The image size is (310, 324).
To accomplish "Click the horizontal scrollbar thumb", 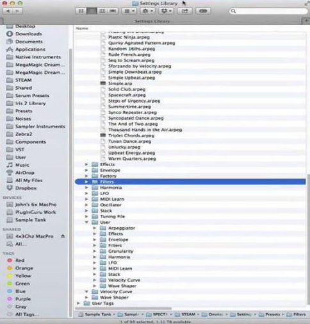I will (x=124, y=308).
